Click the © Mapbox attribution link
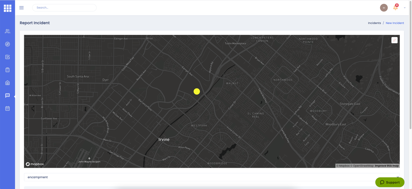This screenshot has width=412, height=189. pos(343,166)
